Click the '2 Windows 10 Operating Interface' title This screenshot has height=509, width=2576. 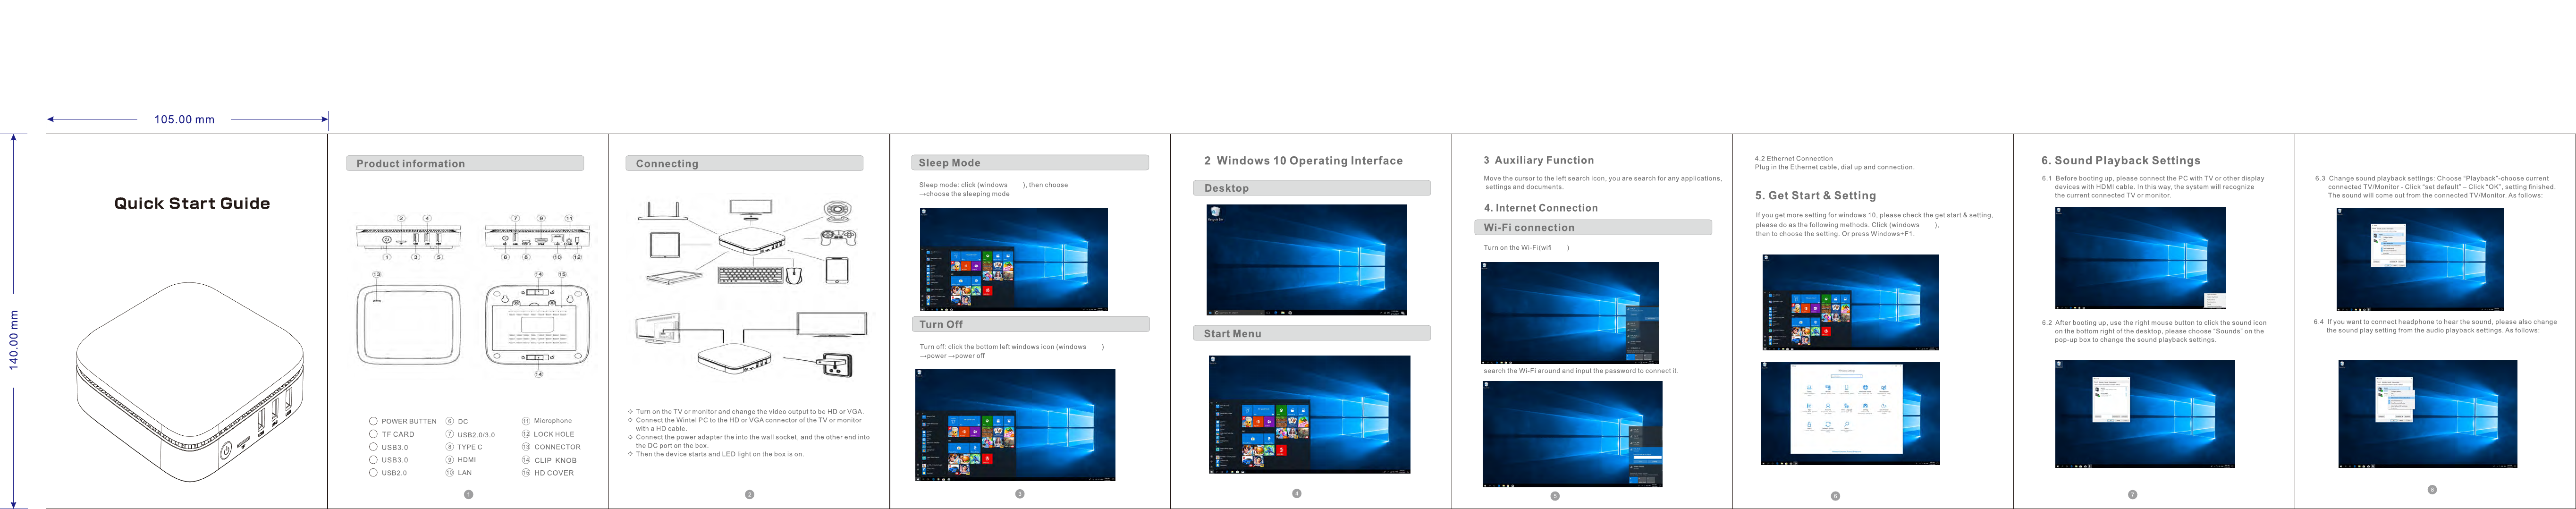(x=1303, y=161)
